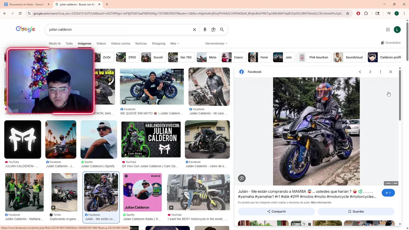
Task: Go back in browser history
Action: 4,13
